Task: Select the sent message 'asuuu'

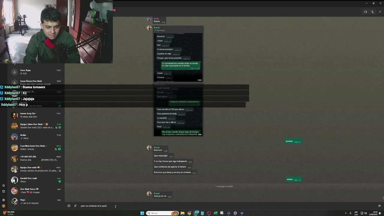Action: tap(293, 179)
